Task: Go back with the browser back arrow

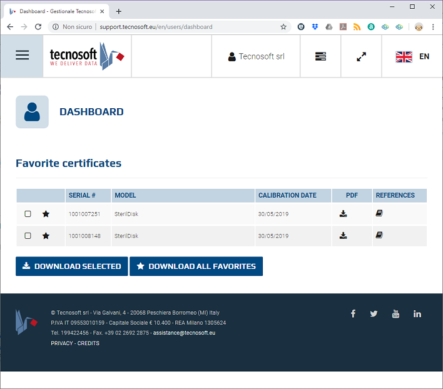Action: 10,27
